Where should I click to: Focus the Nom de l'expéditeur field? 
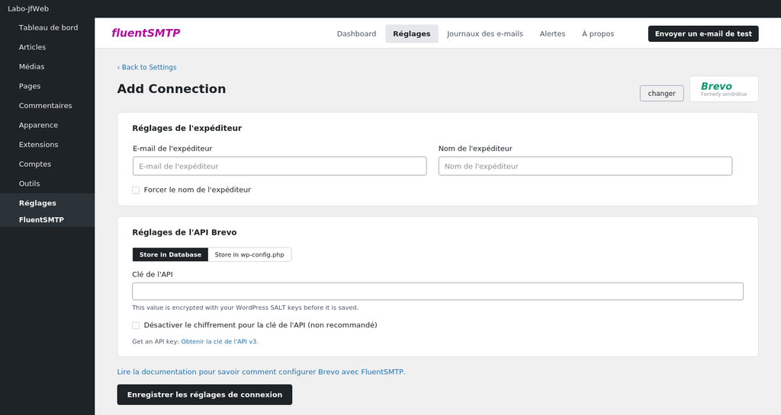(585, 166)
